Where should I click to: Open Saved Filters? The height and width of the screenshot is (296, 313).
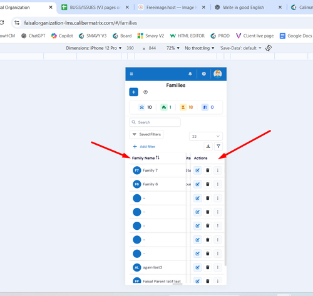pyautogui.click(x=146, y=134)
